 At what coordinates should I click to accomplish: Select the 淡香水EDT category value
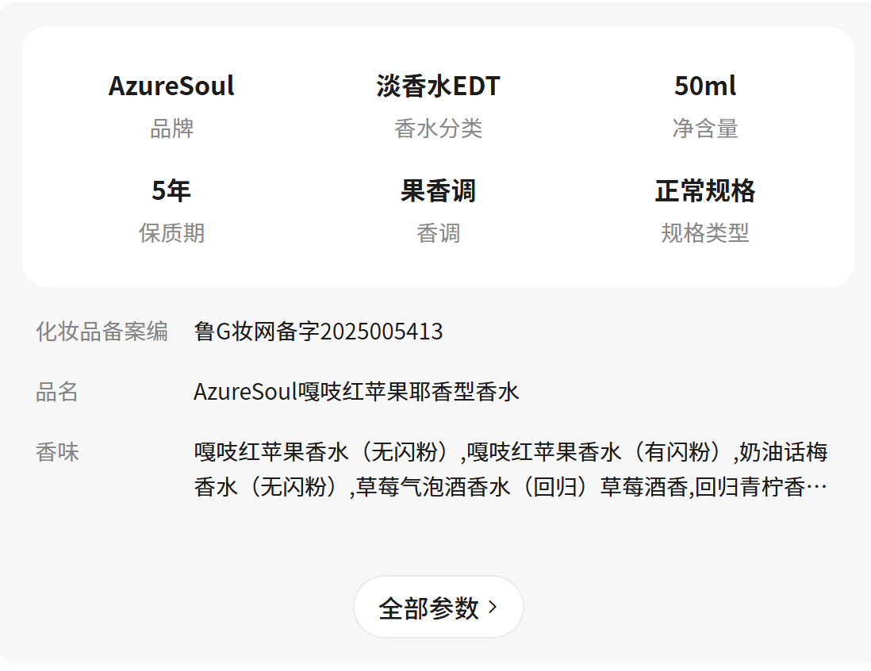pos(438,86)
